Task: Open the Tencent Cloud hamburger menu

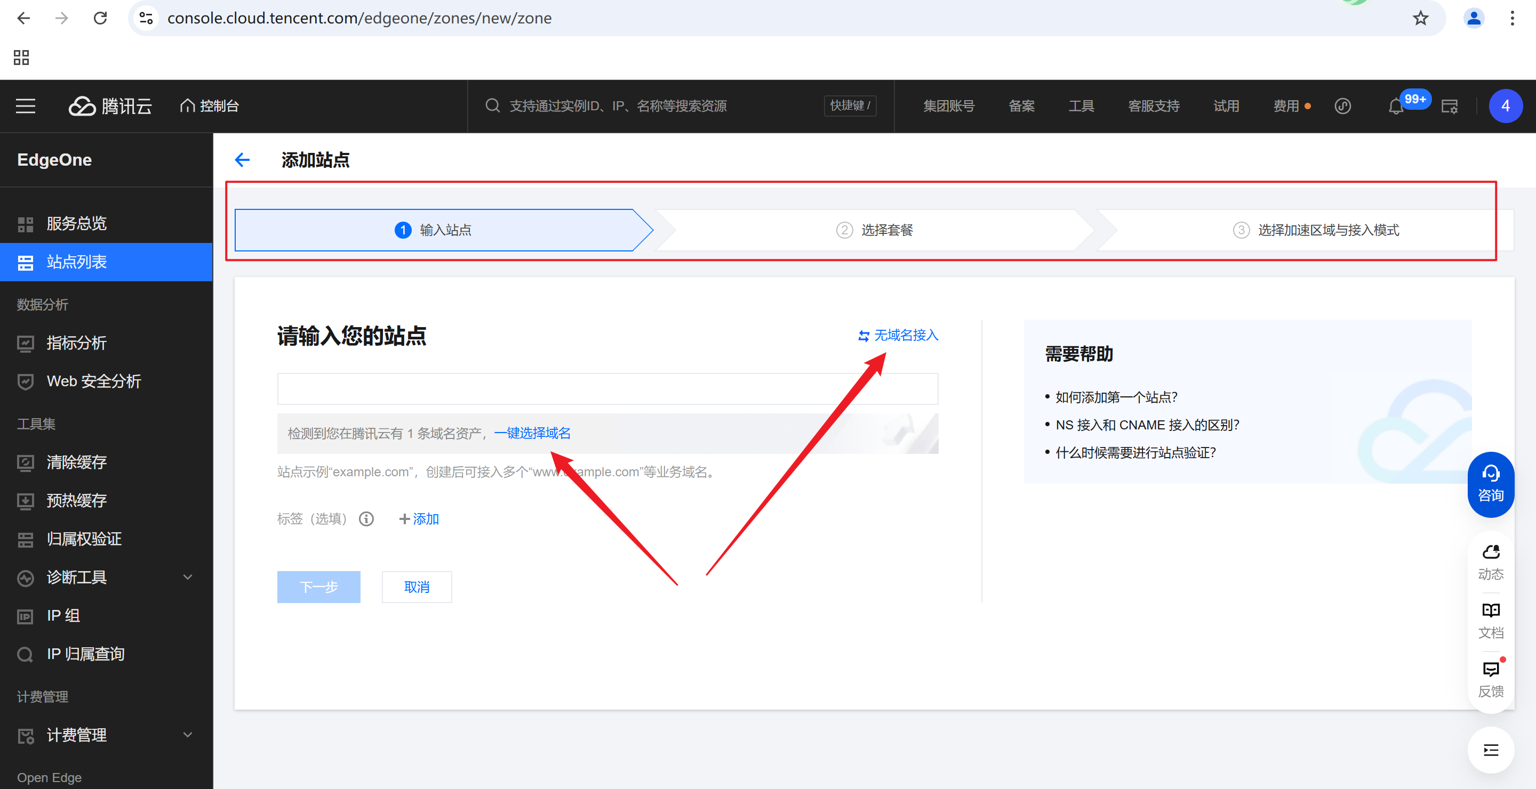Action: click(x=26, y=106)
